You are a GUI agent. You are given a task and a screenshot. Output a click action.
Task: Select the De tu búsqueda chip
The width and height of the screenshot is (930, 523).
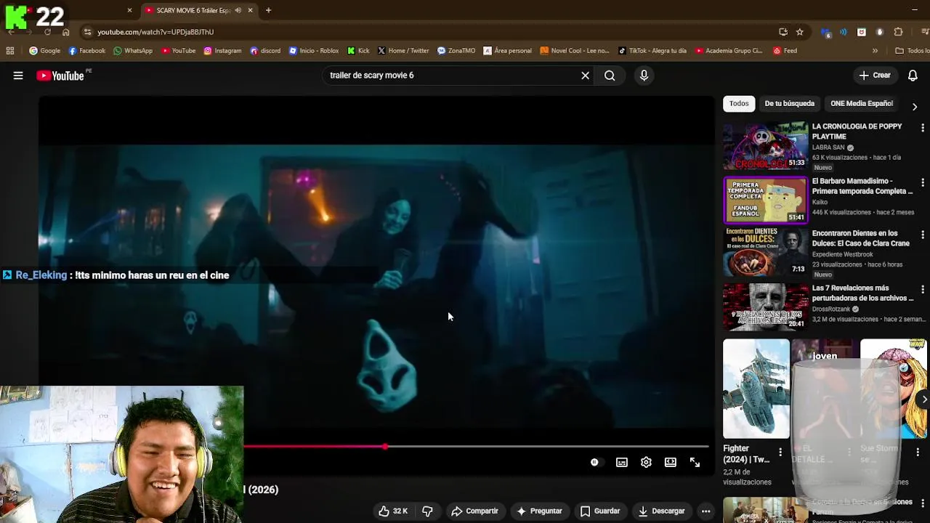(x=789, y=103)
